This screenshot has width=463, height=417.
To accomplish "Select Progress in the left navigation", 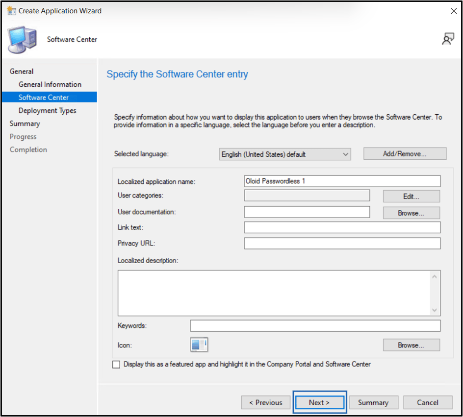I will pyautogui.click(x=23, y=137).
